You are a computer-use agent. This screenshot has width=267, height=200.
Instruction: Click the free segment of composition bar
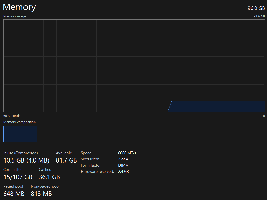tap(199, 134)
